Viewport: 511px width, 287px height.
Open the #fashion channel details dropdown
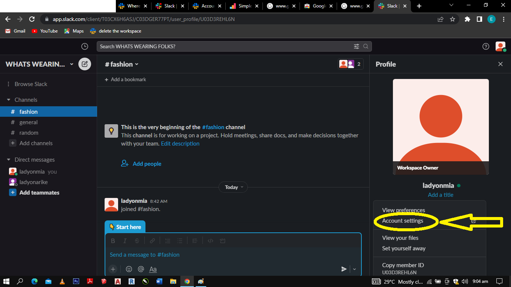121,64
